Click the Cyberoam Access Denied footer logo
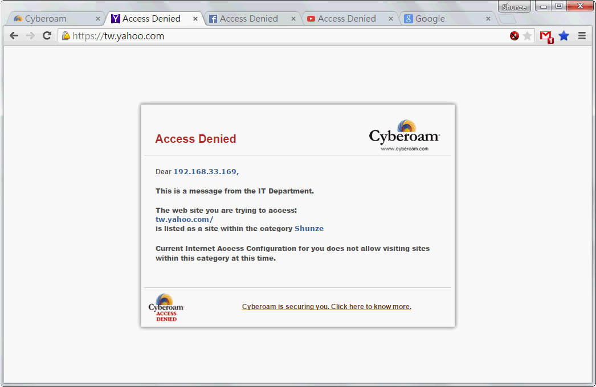The height and width of the screenshot is (387, 596). [x=166, y=307]
